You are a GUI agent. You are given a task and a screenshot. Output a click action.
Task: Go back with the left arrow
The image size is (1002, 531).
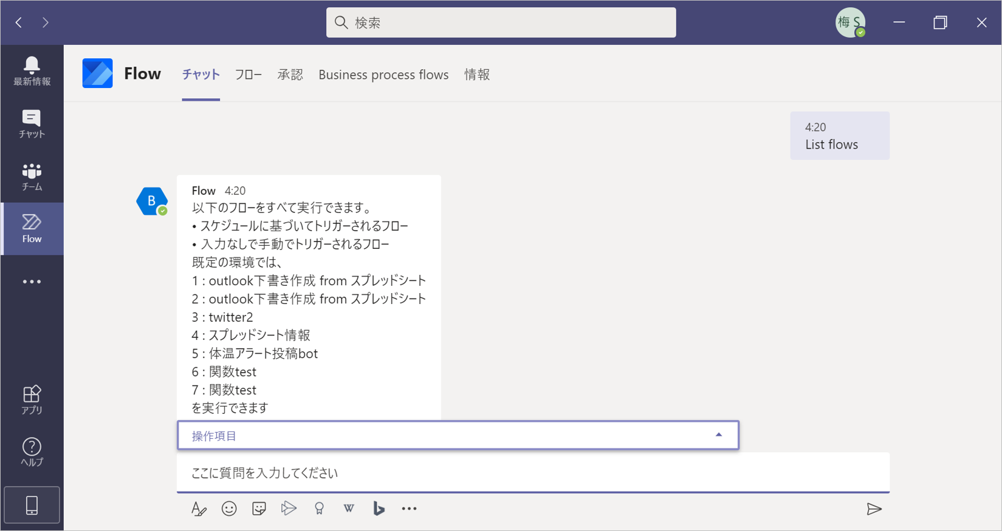pyautogui.click(x=19, y=22)
